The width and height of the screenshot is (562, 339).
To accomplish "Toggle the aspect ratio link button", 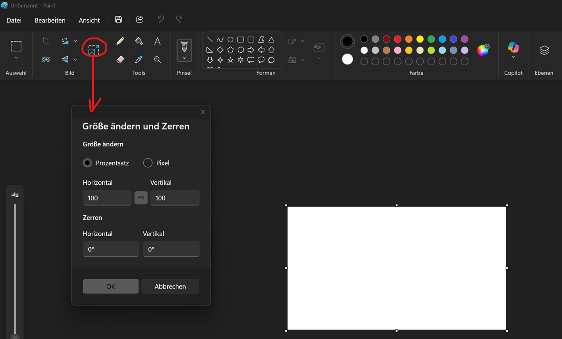I will (x=141, y=198).
